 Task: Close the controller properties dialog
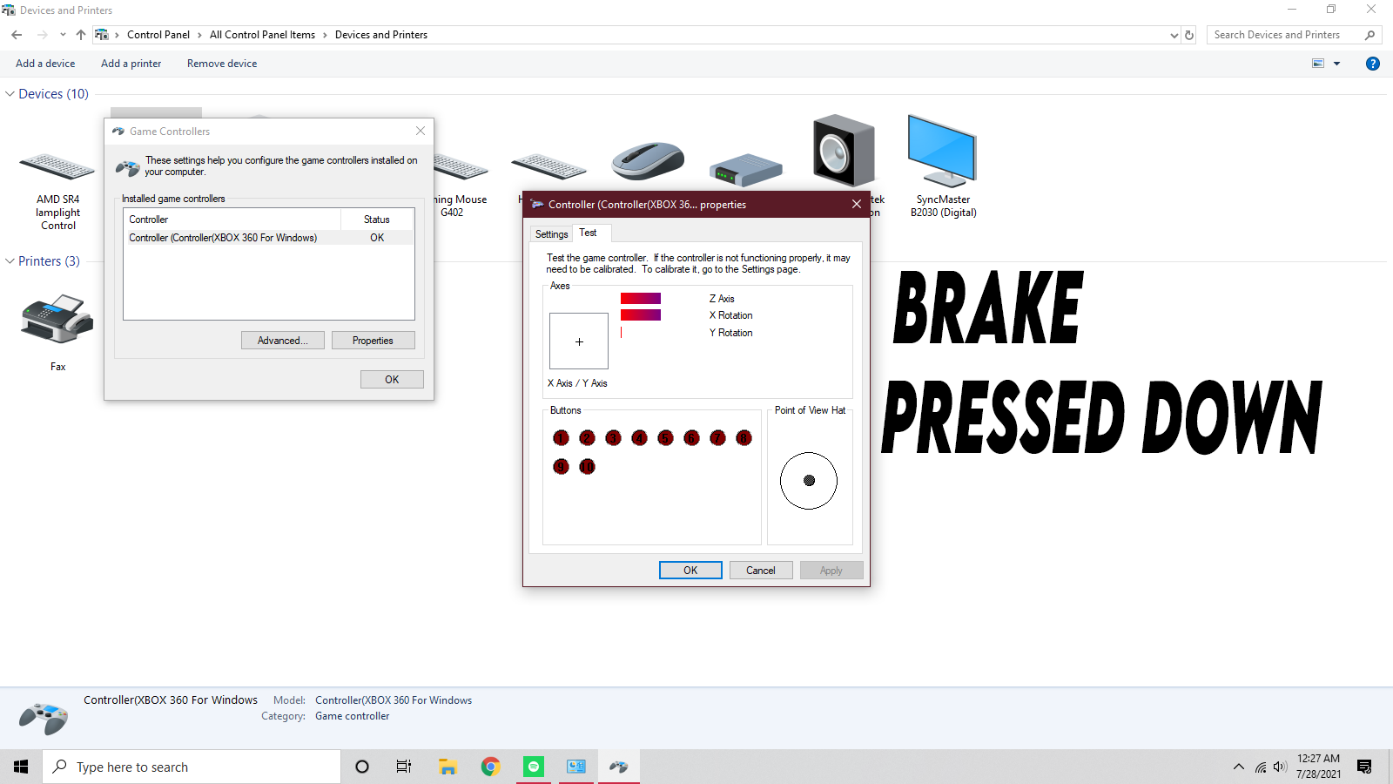(857, 204)
